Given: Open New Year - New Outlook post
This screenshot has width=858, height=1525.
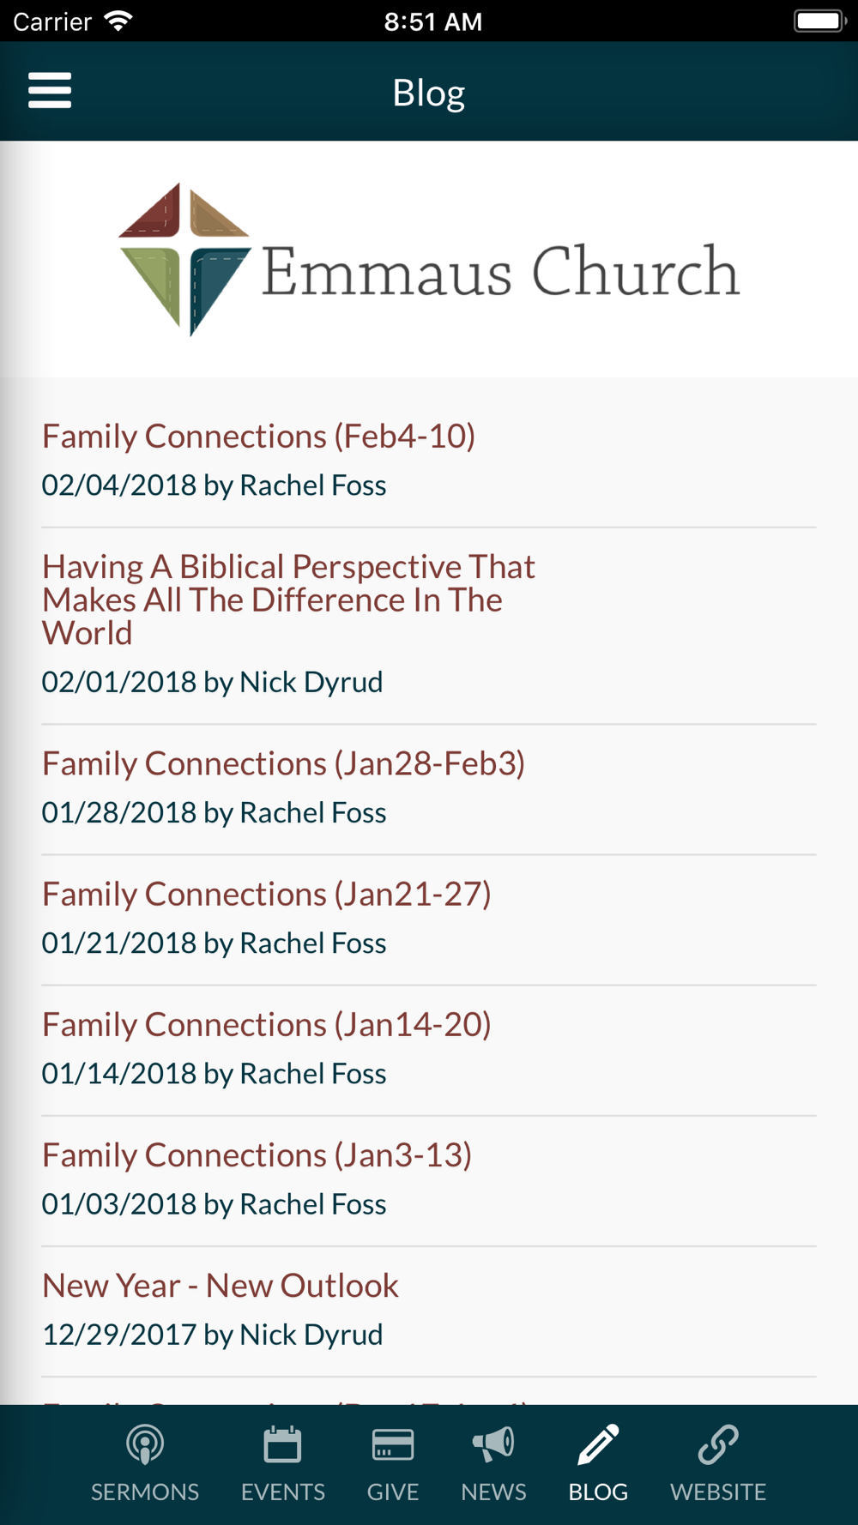Looking at the screenshot, I should tap(220, 1285).
